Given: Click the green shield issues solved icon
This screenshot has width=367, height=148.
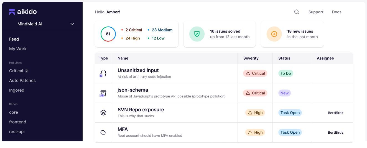Looking at the screenshot, I should click(x=197, y=34).
